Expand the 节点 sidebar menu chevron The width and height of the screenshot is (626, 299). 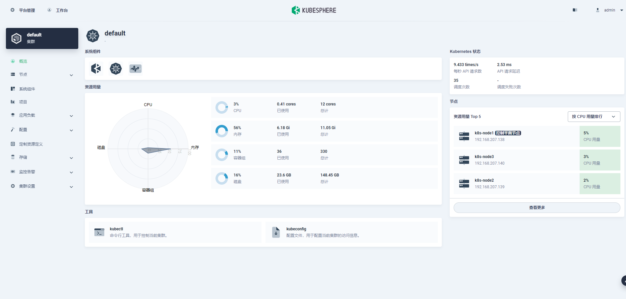[x=71, y=75]
